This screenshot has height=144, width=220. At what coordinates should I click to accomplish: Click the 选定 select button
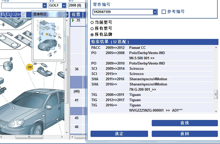[x=119, y=134]
